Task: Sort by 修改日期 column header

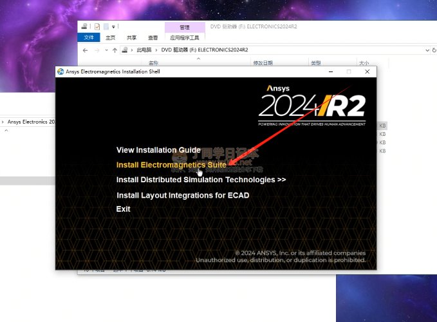Action: (263, 63)
